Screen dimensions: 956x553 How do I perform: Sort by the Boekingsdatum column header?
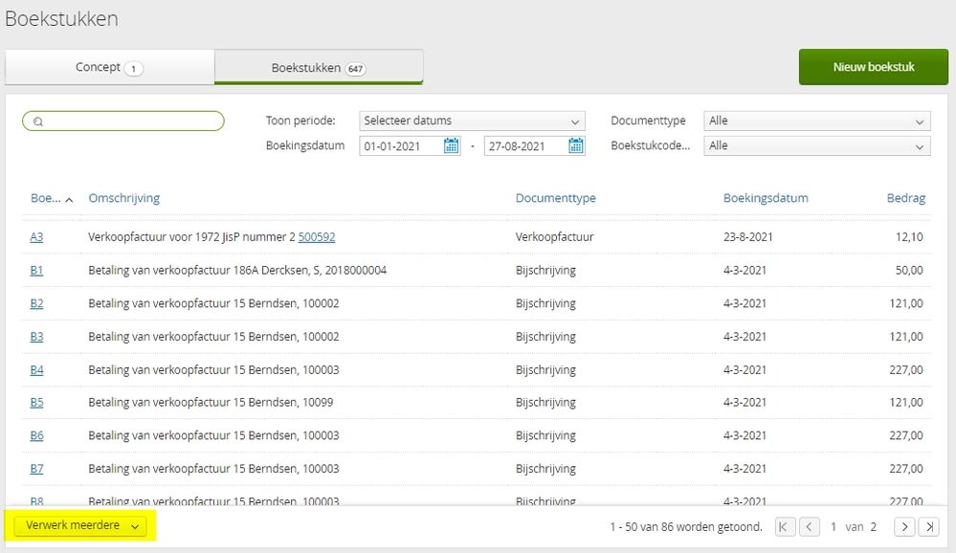[x=765, y=198]
